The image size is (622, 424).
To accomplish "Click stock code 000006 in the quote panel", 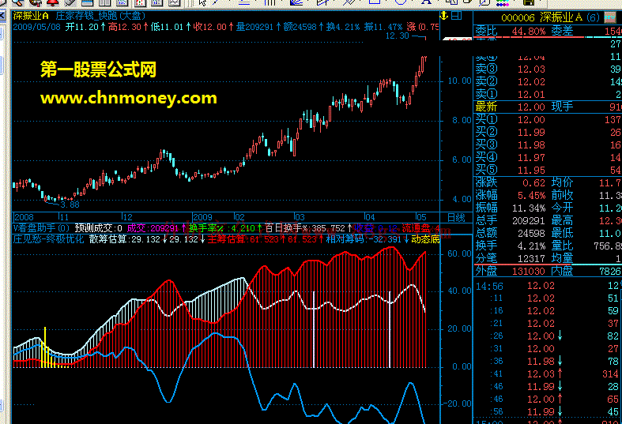I will coord(518,17).
